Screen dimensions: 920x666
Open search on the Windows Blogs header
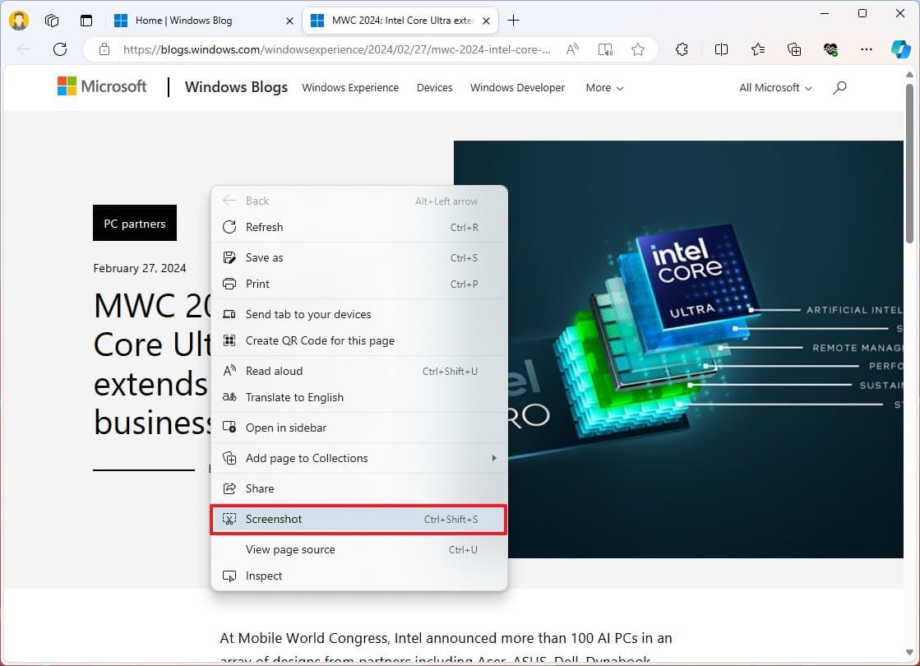point(839,87)
